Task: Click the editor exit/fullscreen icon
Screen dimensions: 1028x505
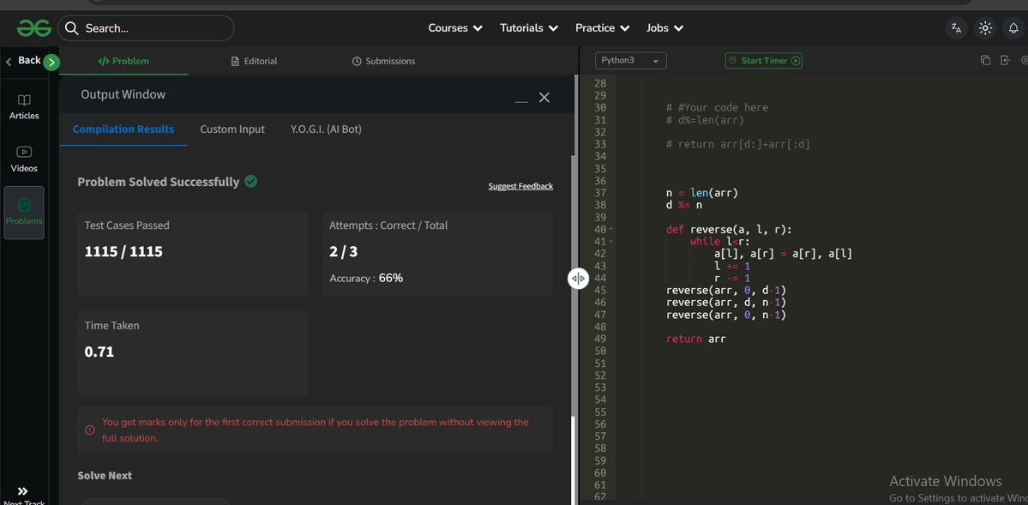Action: point(1005,60)
